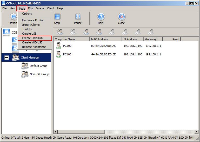Click the Add Client toolbar icon
This screenshot has width=200, height=142.
click(86, 32)
